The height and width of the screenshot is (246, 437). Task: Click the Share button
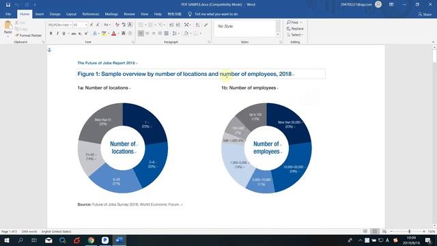(425, 14)
